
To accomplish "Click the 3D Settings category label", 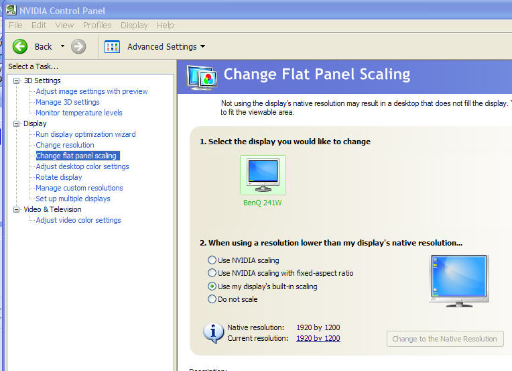I will point(42,81).
